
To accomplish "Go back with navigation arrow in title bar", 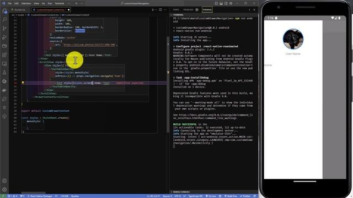I will click(77, 3).
